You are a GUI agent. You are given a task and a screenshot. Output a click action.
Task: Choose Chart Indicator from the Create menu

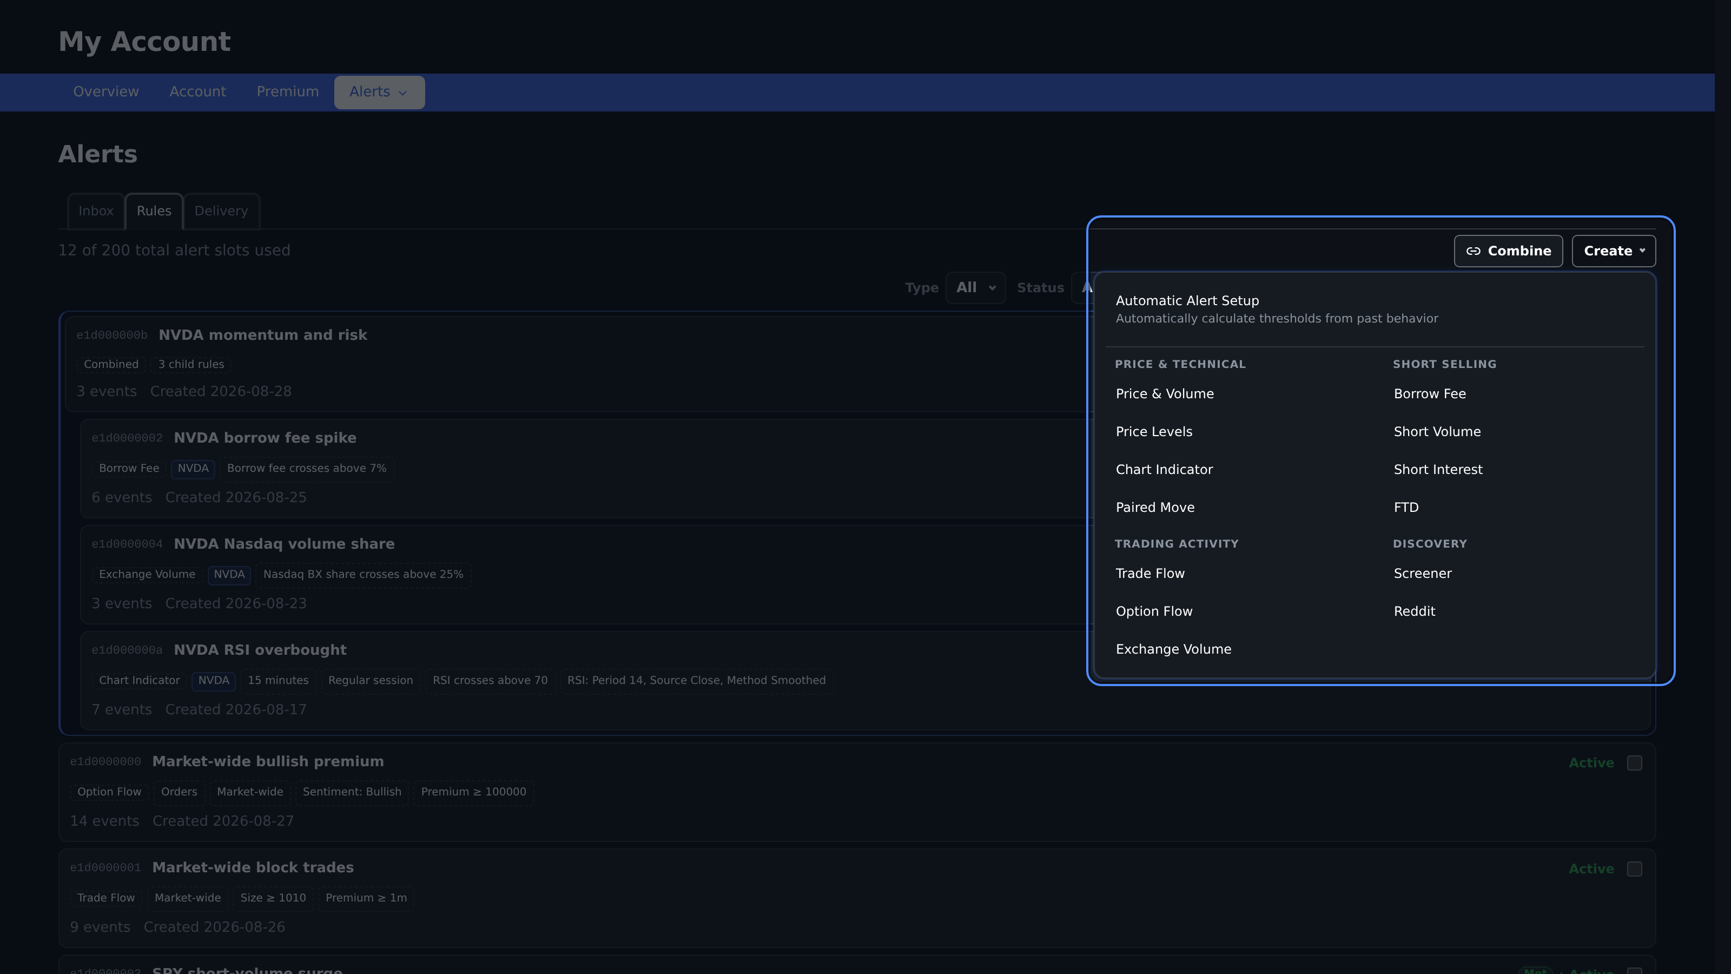coord(1164,469)
